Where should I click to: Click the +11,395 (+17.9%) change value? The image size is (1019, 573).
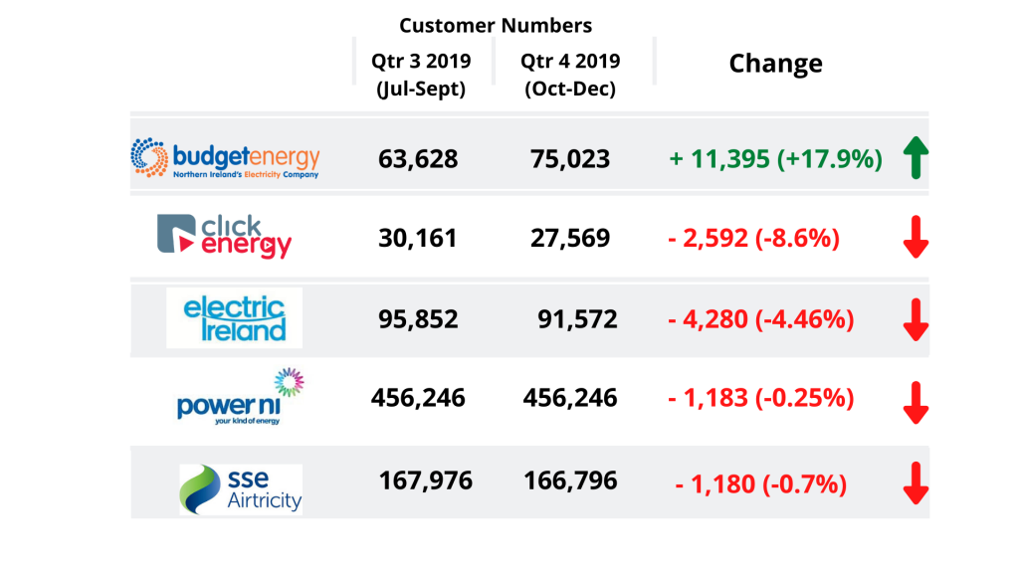click(x=775, y=158)
